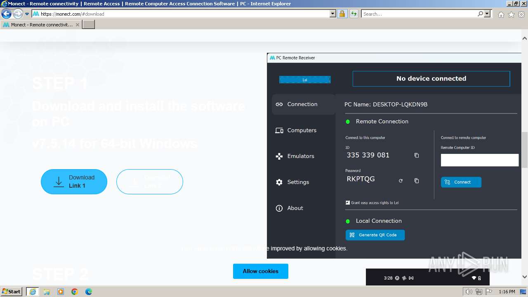Click the Remote Connection heading
This screenshot has height=297, width=528.
point(382,121)
